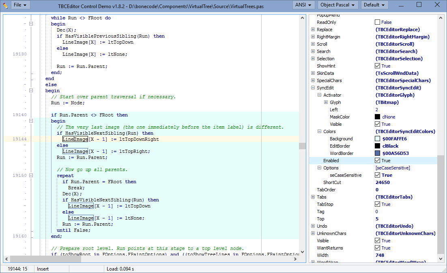This screenshot has width=447, height=273.
Task: Click the plus icon beside UnknownChars
Action: pyautogui.click(x=313, y=233)
